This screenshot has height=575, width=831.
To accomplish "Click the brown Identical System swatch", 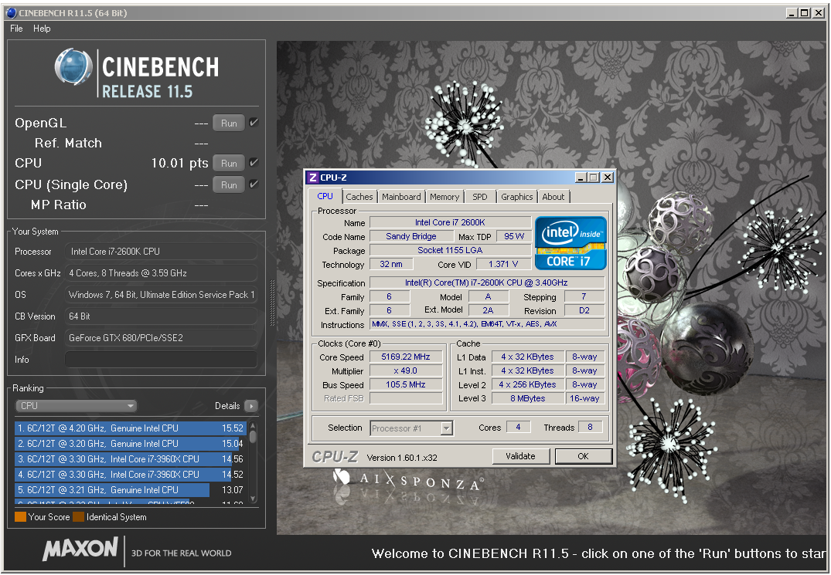I will (78, 517).
